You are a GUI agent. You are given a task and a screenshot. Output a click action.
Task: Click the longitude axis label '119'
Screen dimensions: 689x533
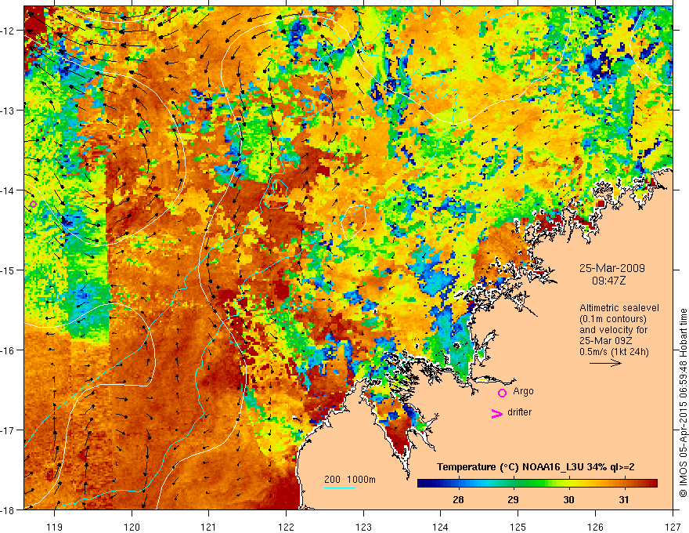click(x=55, y=527)
